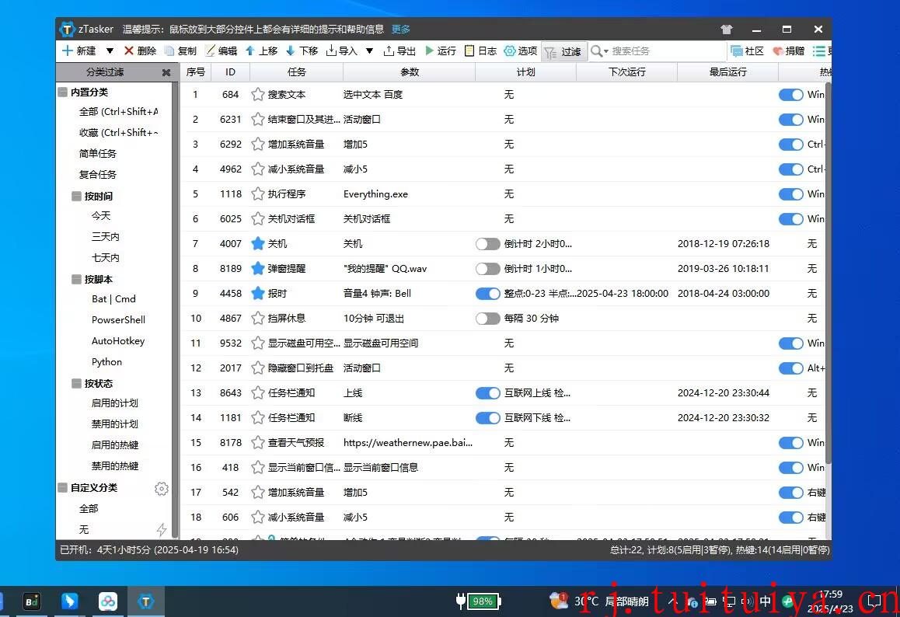Close the 分类过滤 panel with X
Image resolution: width=900 pixels, height=617 pixels.
coord(166,72)
